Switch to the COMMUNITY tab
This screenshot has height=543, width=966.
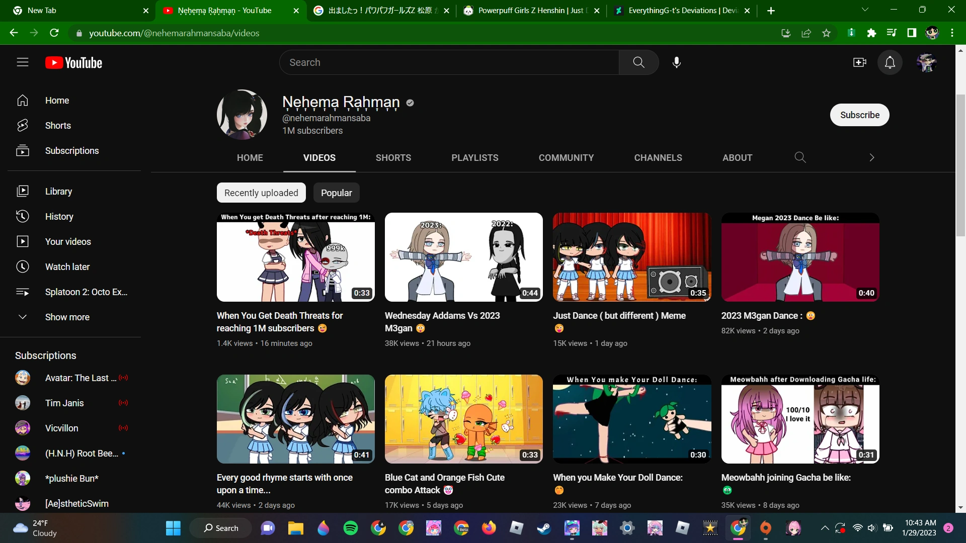click(x=566, y=158)
